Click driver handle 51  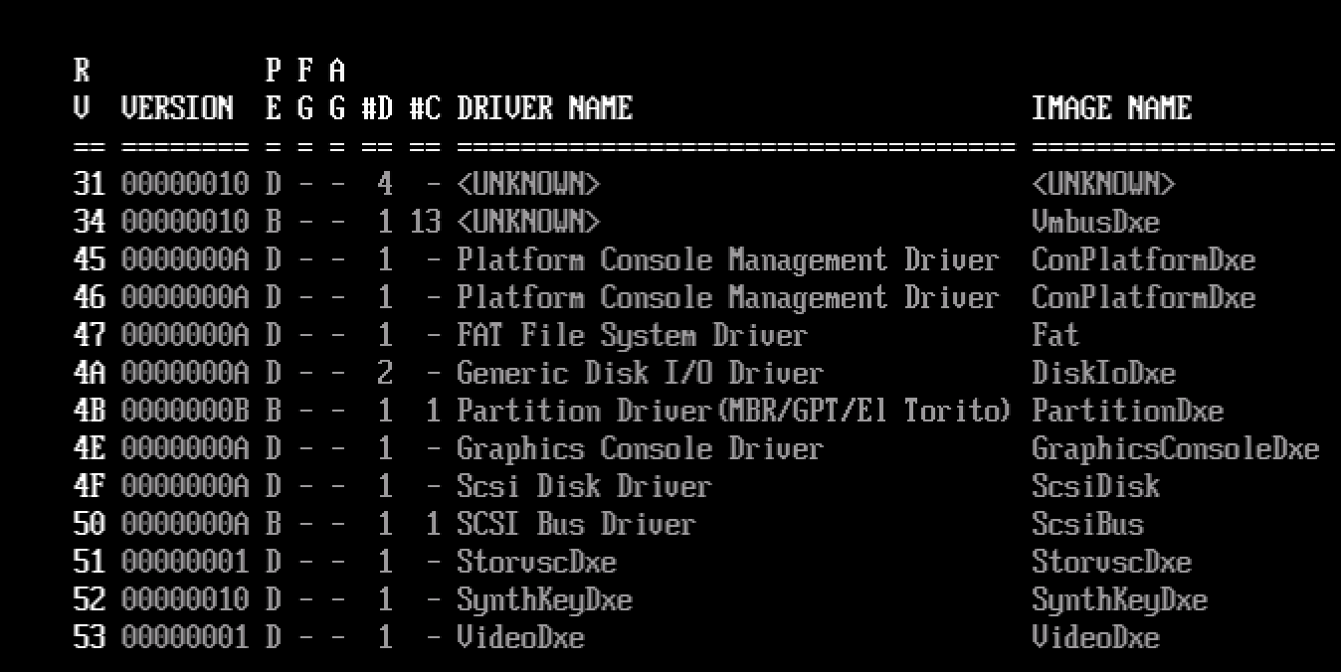click(89, 562)
